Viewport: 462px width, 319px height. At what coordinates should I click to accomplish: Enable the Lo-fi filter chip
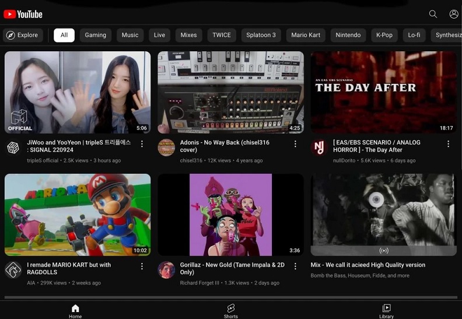(x=414, y=35)
